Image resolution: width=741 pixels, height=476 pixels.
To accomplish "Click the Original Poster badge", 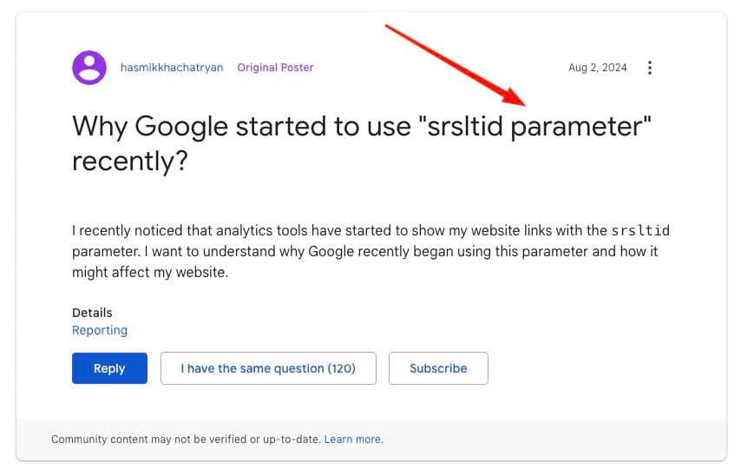I will (275, 68).
